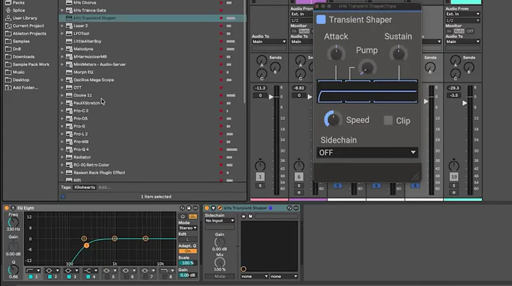Open device Sidechain No Input dropdown

(220, 220)
